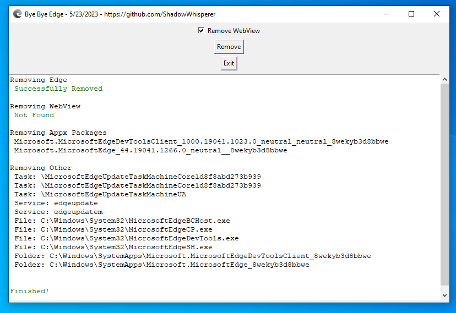Click the MicrosoftEdgeBCHost.exe file line
The width and height of the screenshot is (456, 313).
coord(122,221)
